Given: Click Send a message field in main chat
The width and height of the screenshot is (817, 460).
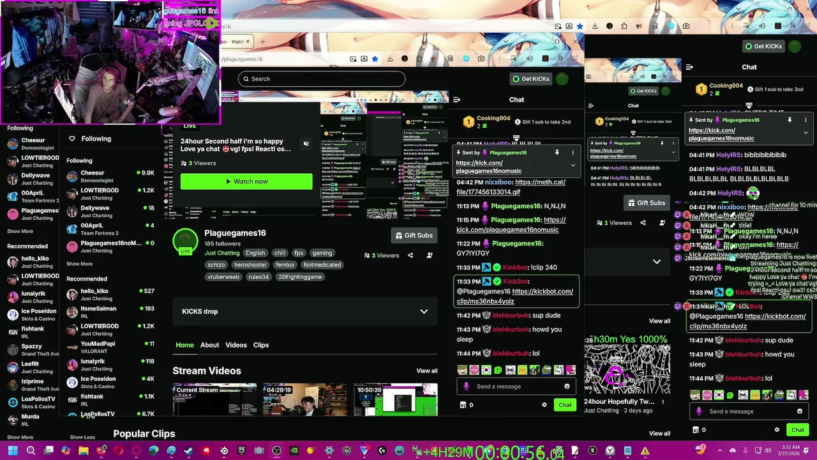Looking at the screenshot, I should click(516, 387).
